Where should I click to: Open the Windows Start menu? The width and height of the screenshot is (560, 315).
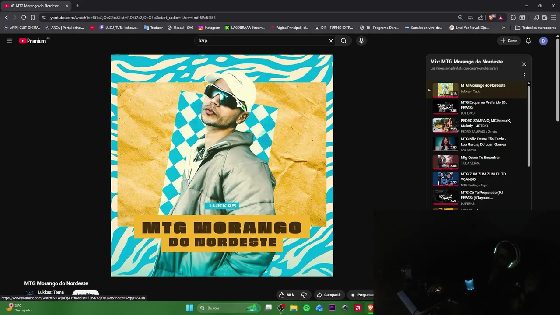pos(189,308)
